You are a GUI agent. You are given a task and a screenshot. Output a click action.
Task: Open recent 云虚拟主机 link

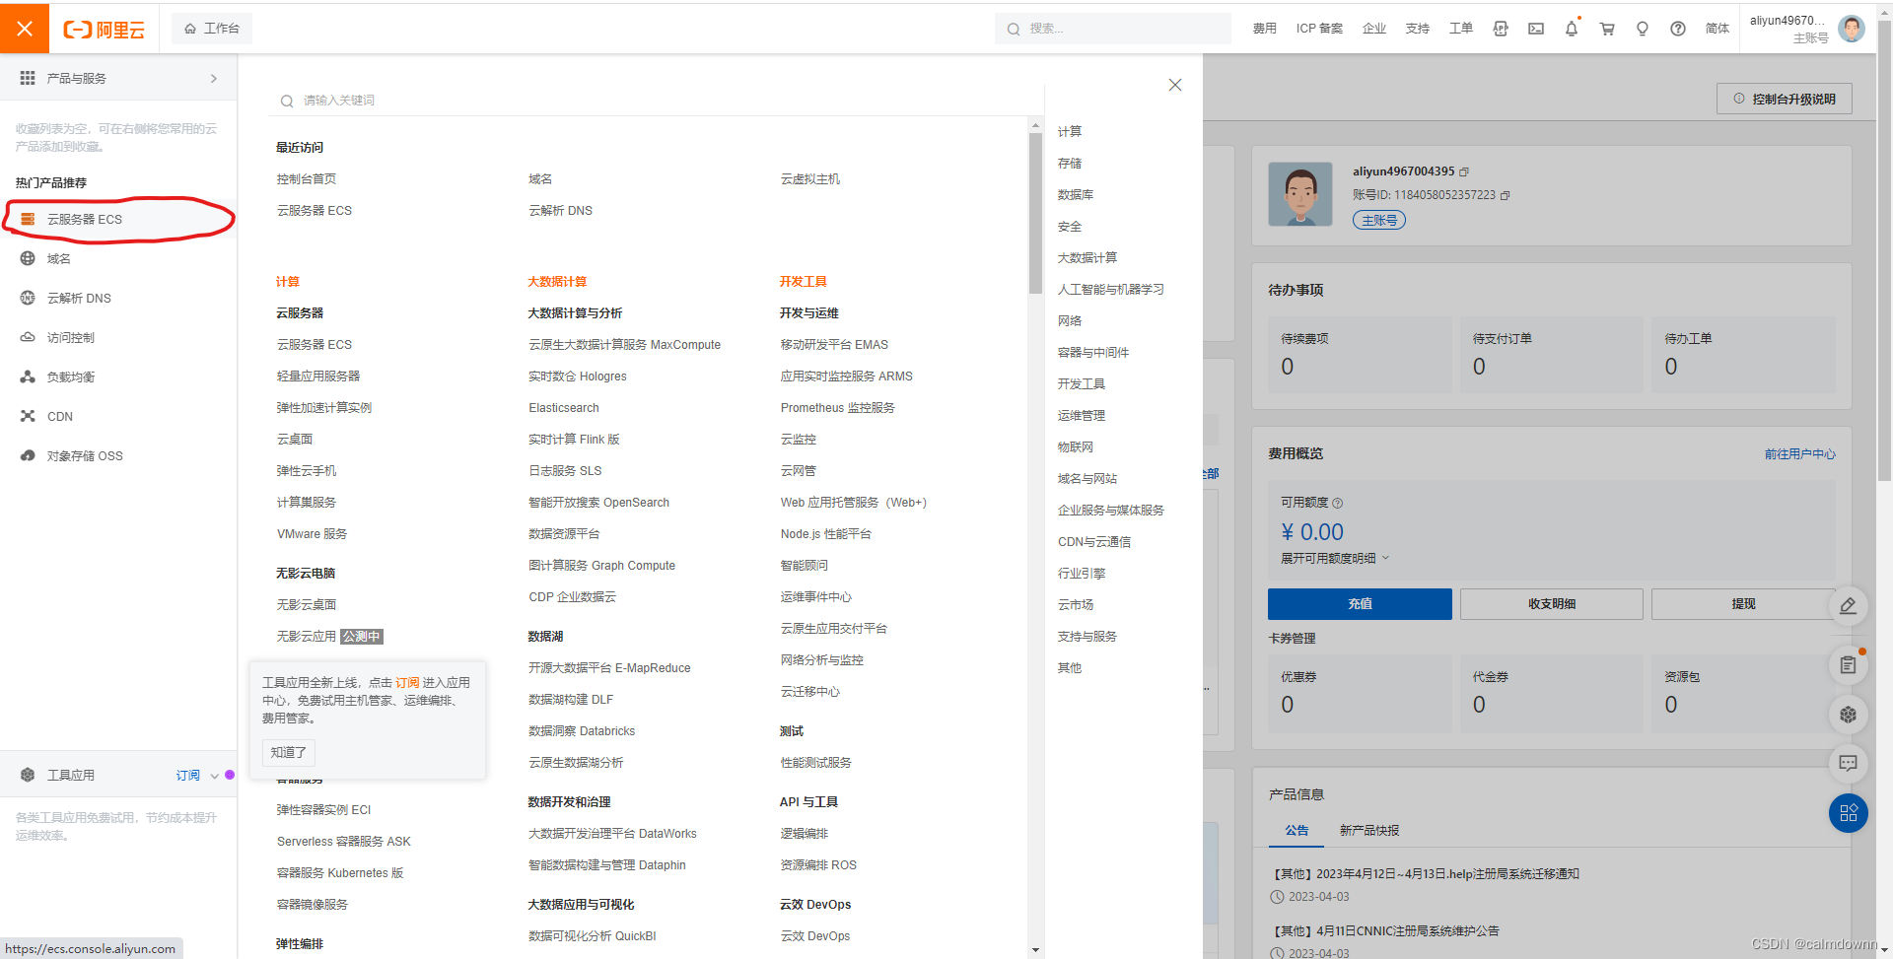810,179
